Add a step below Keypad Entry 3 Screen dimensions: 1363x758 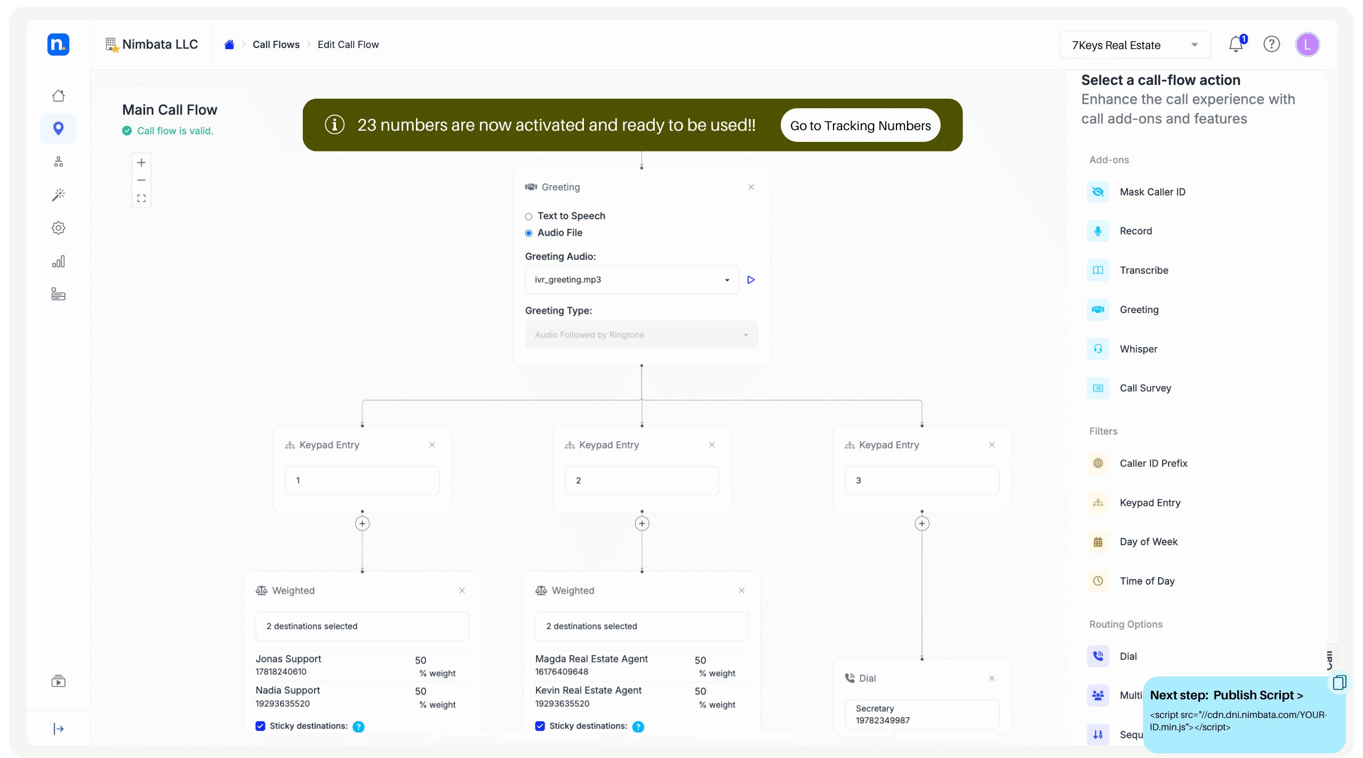pos(922,524)
